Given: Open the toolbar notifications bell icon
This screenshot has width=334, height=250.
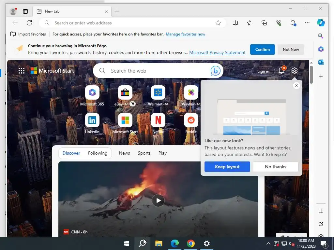Looking at the screenshot, I should pos(293,23).
